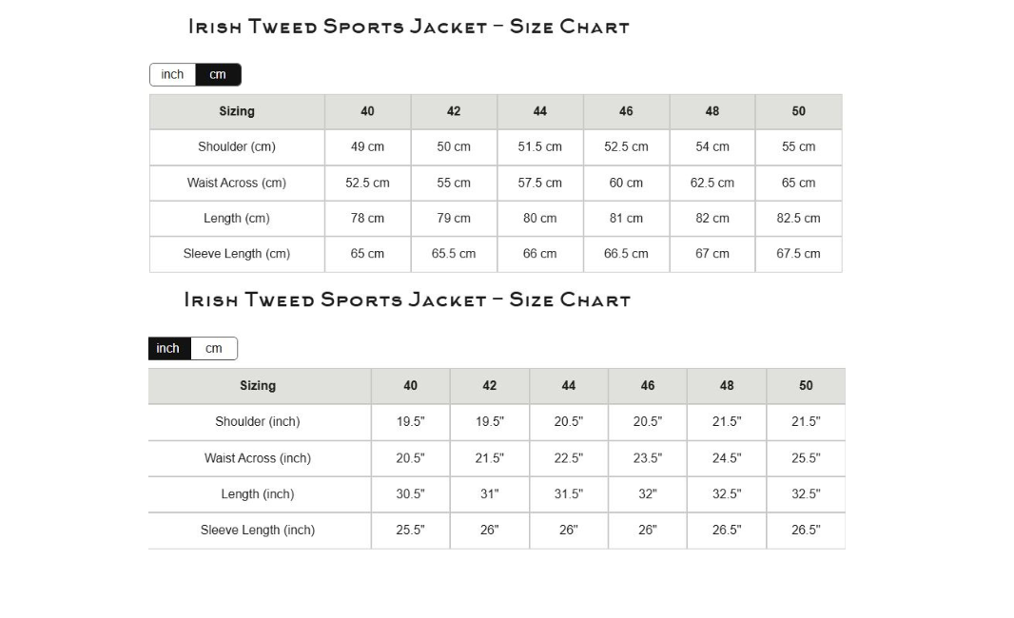Click the 30.5" length cell
The height and width of the screenshot is (618, 1014).
tap(410, 494)
